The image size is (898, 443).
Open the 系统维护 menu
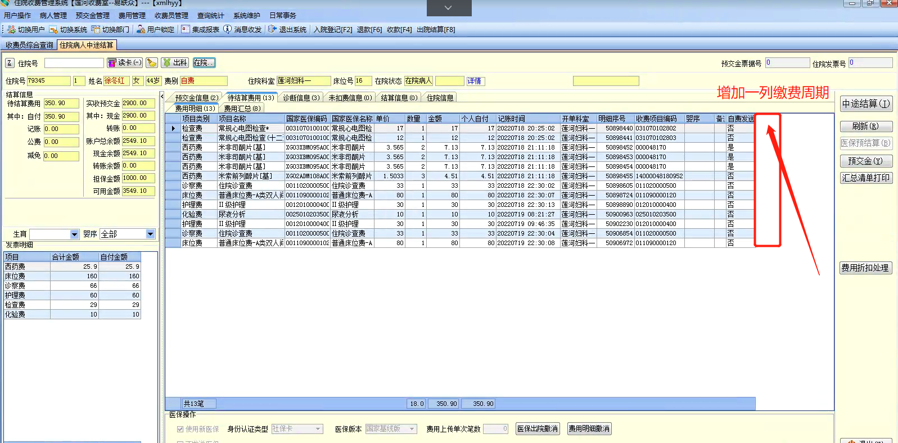tap(247, 16)
